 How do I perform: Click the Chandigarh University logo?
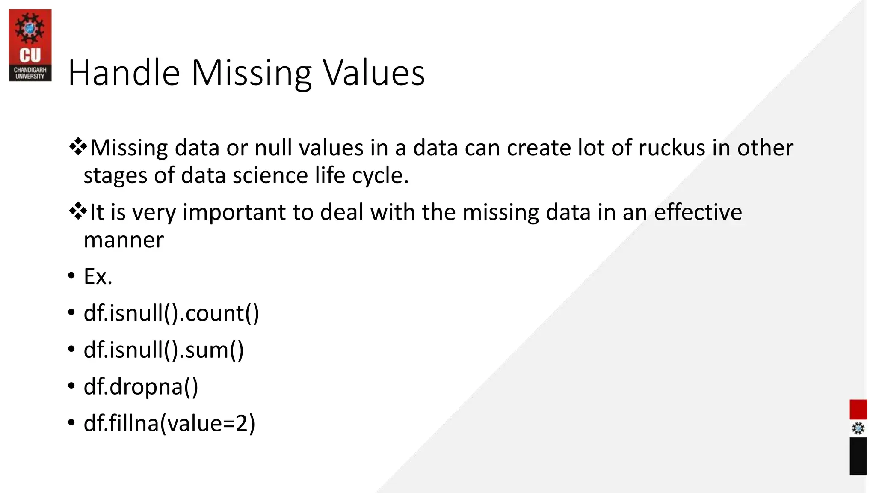(x=30, y=45)
